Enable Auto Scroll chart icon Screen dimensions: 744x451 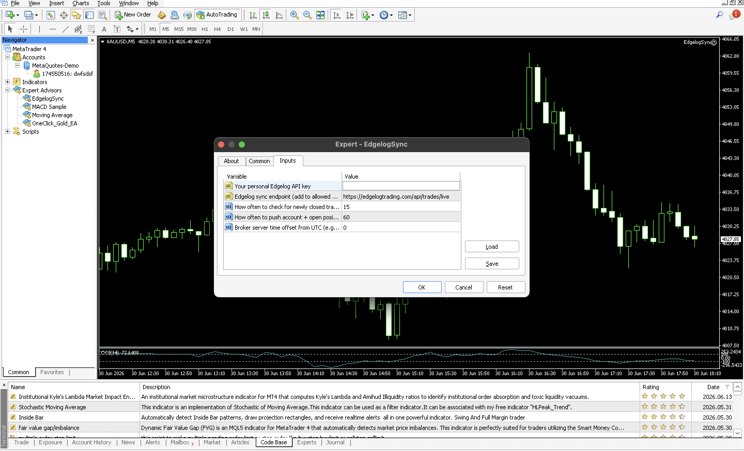pos(336,15)
